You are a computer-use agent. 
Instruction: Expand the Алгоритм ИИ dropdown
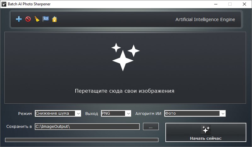(195, 113)
